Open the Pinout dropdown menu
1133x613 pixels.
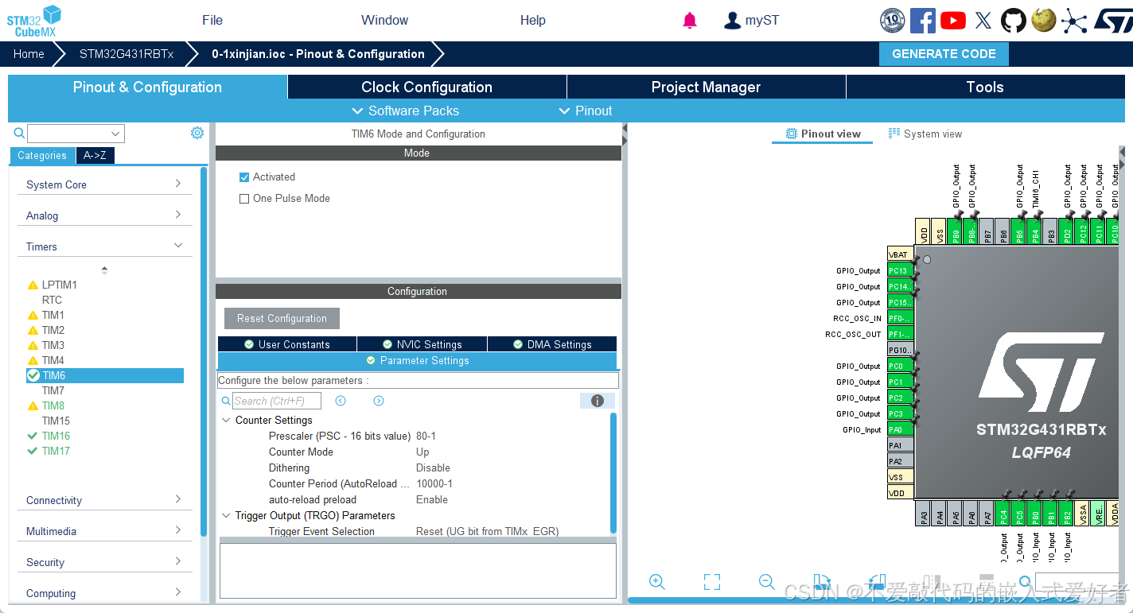(586, 111)
